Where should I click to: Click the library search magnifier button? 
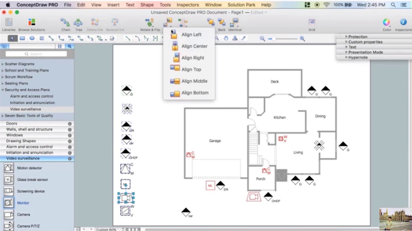click(x=69, y=47)
